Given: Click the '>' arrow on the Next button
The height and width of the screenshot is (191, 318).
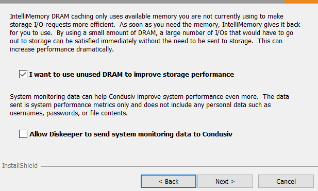Looking at the screenshot, I should coord(232,182).
